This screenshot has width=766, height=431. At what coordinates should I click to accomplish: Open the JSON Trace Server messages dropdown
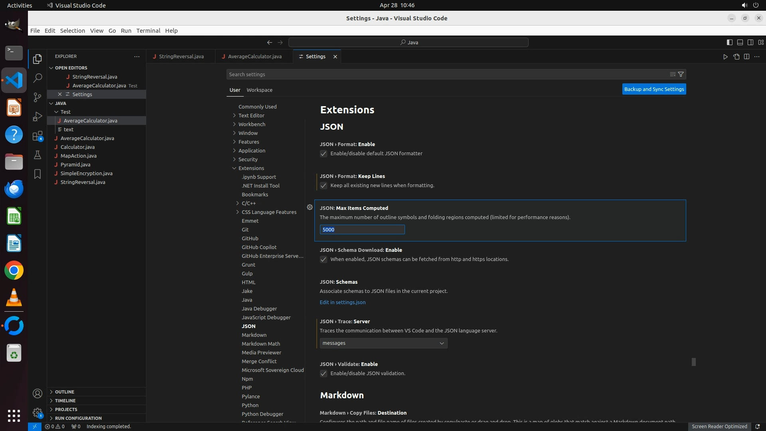coord(383,343)
